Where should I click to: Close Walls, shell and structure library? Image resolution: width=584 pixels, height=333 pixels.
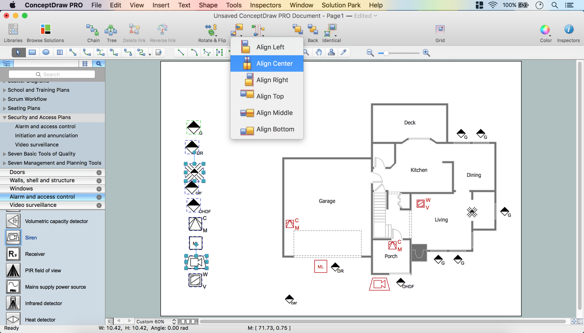click(99, 181)
